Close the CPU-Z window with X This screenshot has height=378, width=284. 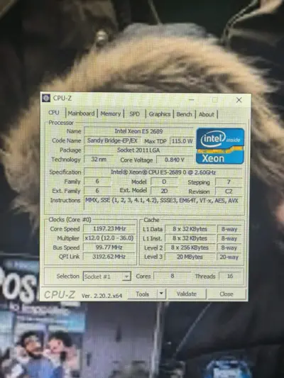coord(239,100)
